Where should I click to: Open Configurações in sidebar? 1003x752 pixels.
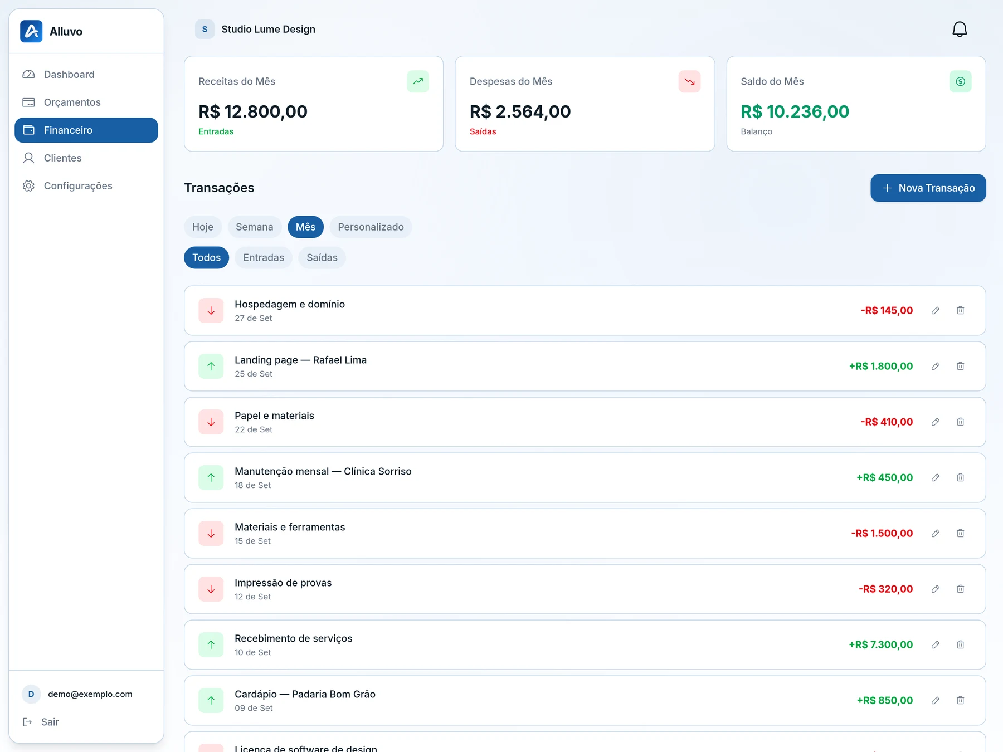(86, 186)
